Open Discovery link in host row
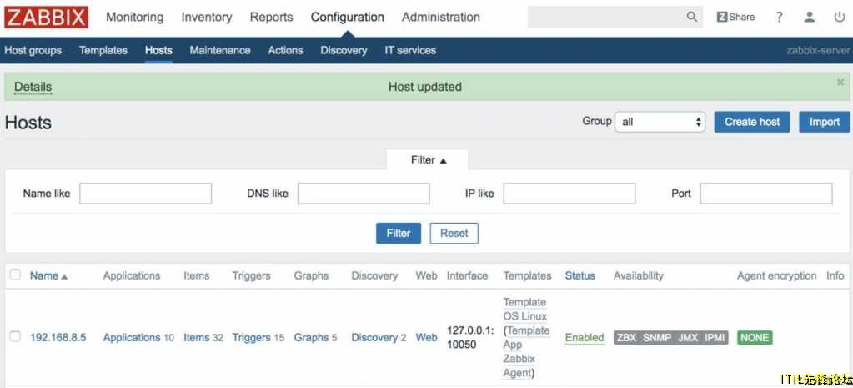 374,337
